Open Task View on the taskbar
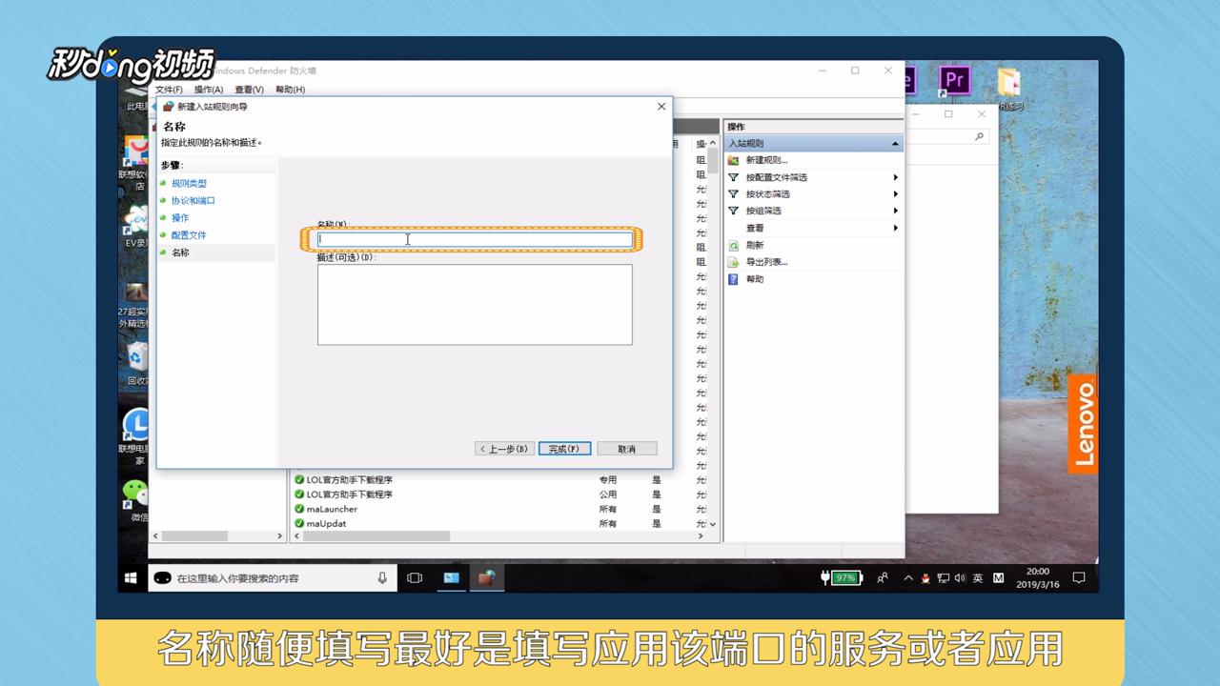The image size is (1220, 686). click(x=415, y=577)
